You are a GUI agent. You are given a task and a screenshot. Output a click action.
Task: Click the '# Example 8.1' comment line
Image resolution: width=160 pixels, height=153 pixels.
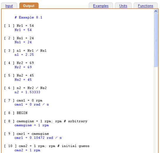[x=28, y=17]
